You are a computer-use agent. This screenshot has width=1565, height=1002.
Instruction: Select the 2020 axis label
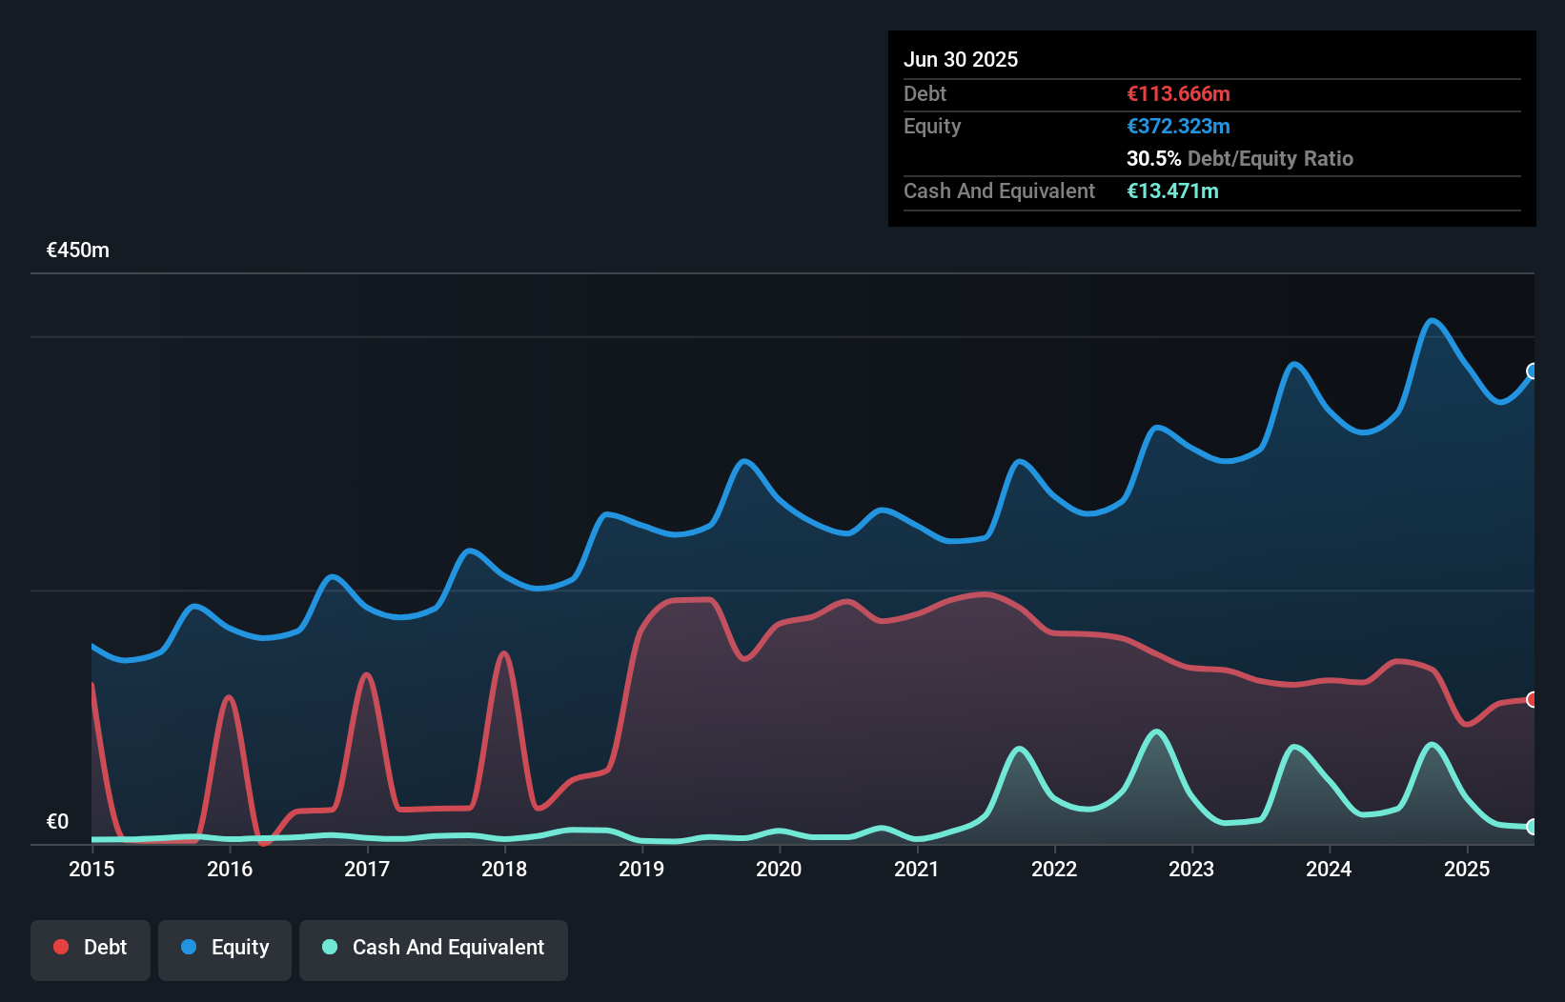click(779, 869)
